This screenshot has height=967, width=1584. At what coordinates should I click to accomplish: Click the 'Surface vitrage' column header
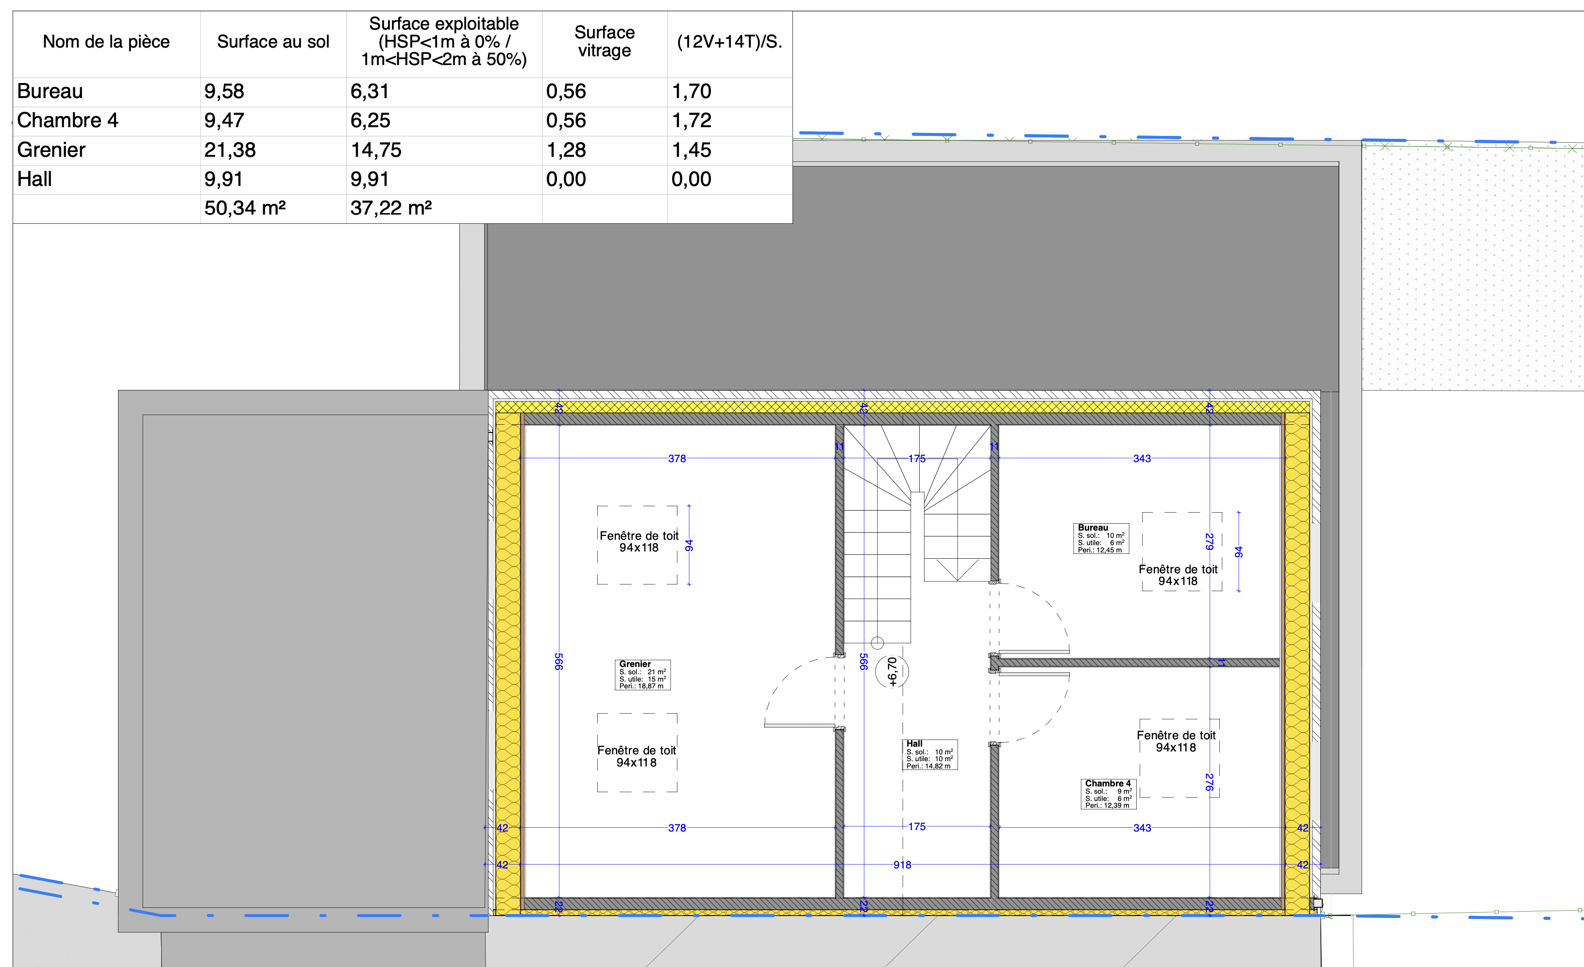[x=604, y=42]
